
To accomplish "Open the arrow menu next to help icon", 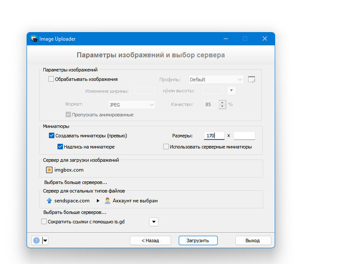I will coord(45,240).
